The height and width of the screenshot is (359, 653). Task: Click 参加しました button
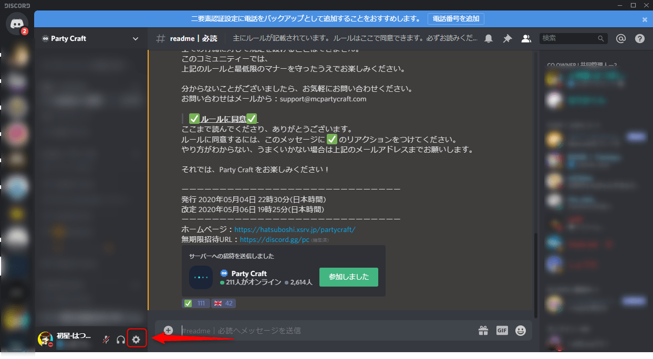pyautogui.click(x=349, y=277)
